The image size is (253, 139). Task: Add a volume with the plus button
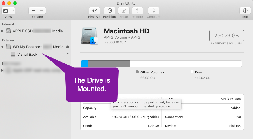point(33,11)
